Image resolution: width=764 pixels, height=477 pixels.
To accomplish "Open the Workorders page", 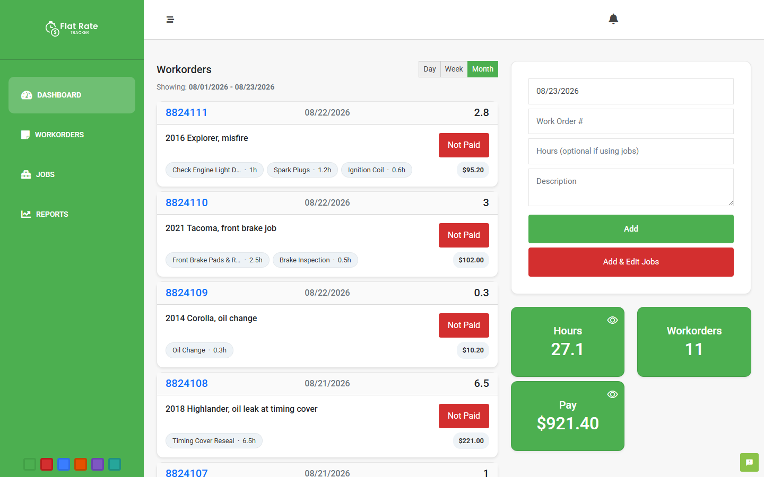I will coord(72,135).
